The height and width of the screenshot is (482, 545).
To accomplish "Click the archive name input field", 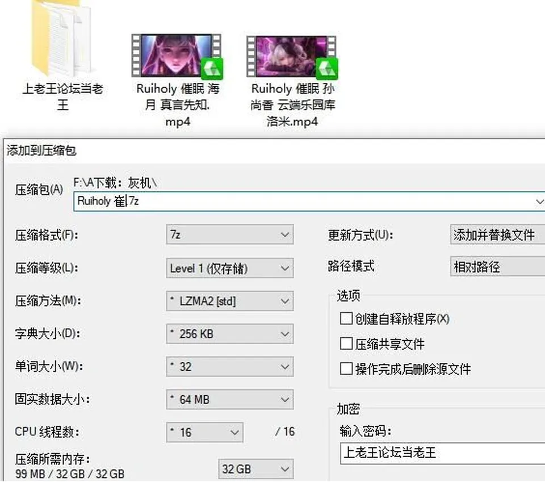I will (309, 201).
